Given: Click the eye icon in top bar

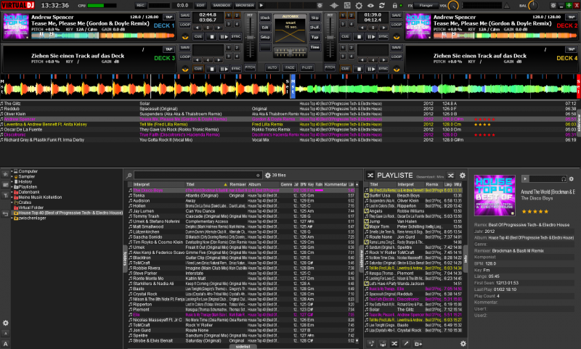Looking at the screenshot, I should tap(370, 6).
